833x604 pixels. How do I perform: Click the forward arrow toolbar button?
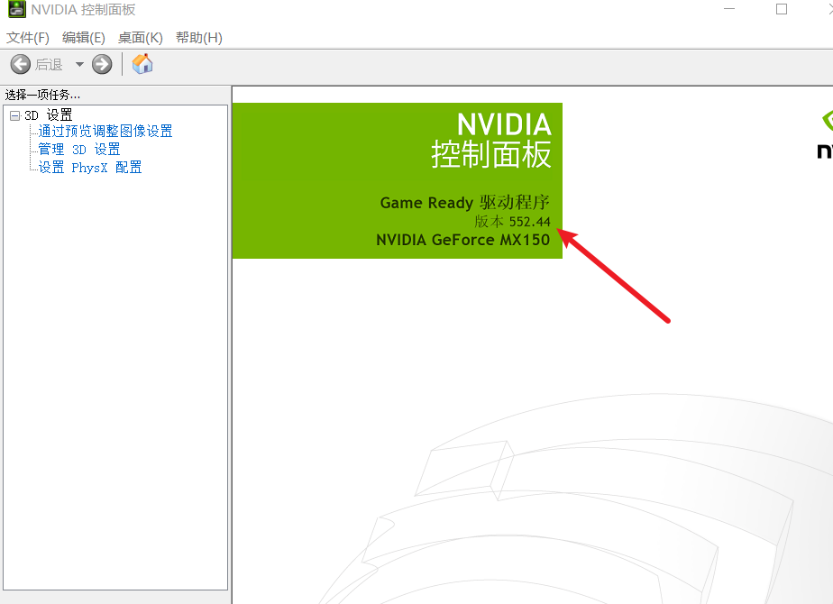(102, 64)
